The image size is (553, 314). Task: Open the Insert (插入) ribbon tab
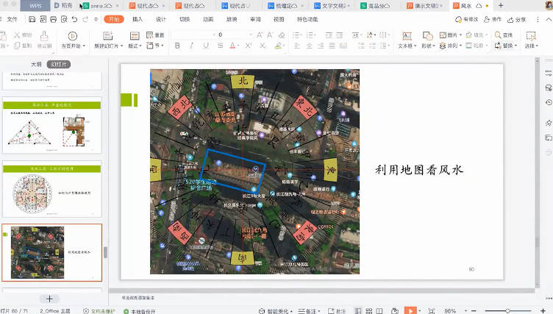[x=138, y=19]
